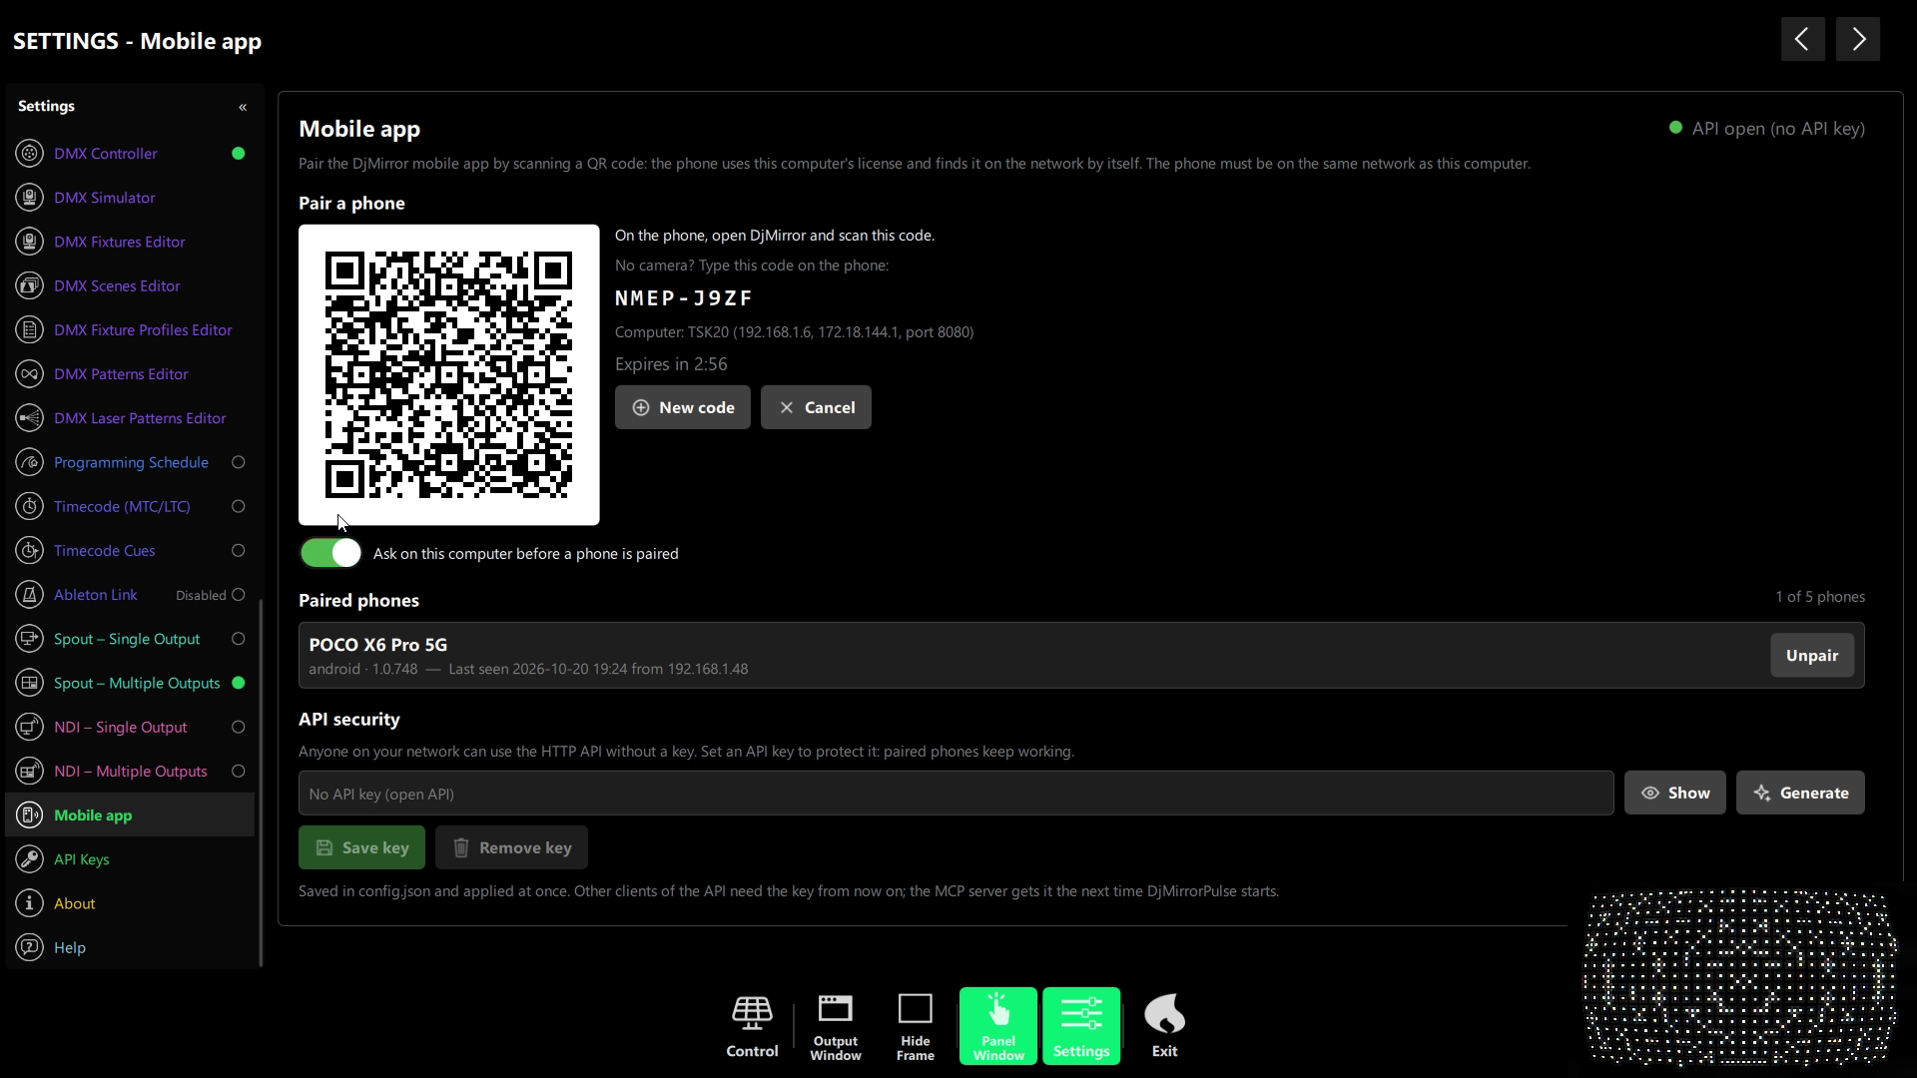Open DMX Controller settings icon

[30, 154]
